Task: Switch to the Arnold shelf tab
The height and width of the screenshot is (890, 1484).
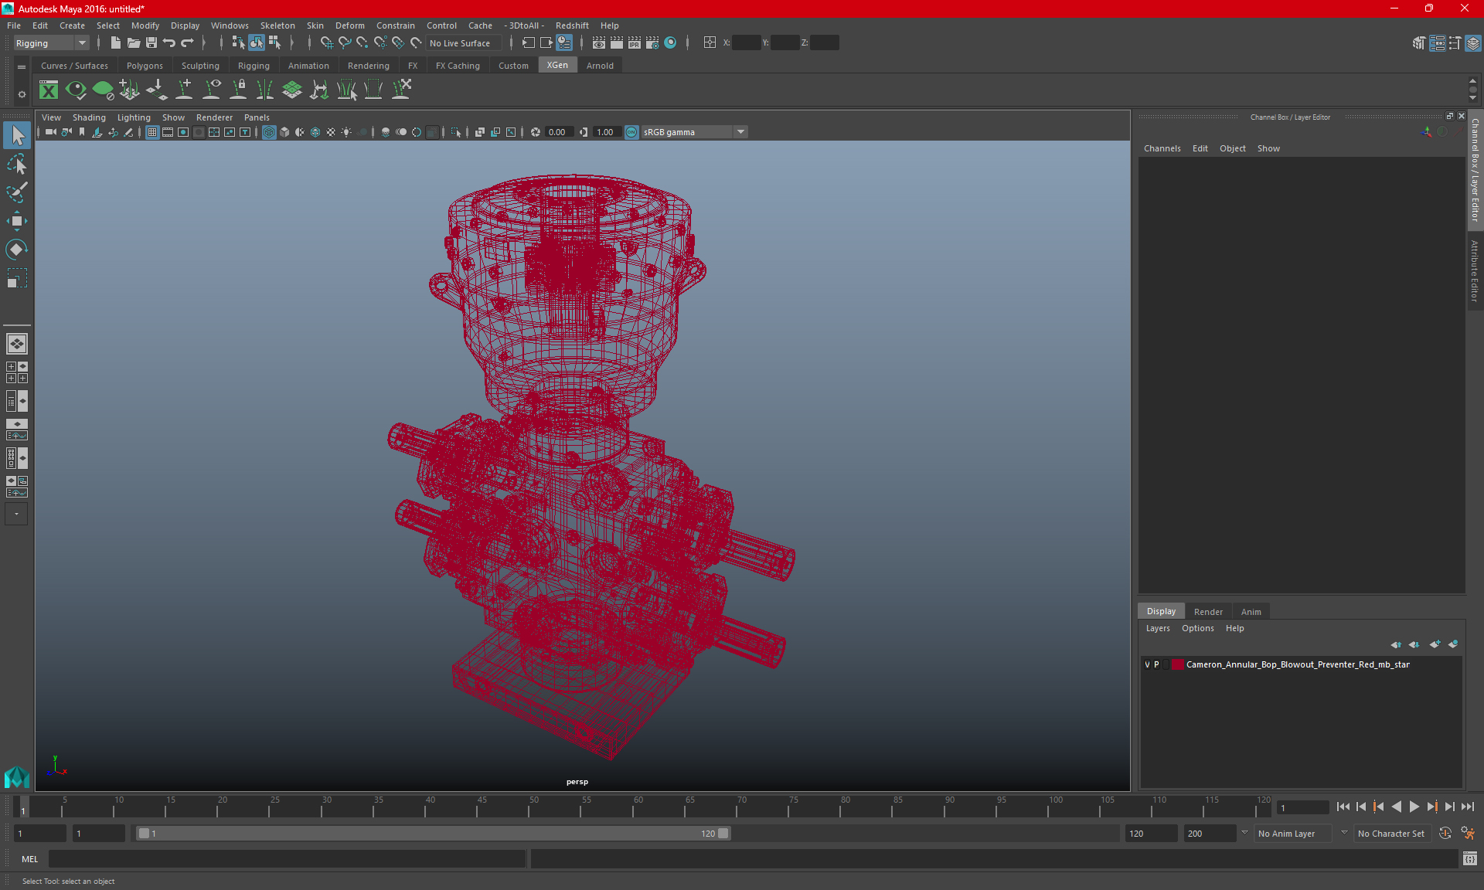Action: 600,66
